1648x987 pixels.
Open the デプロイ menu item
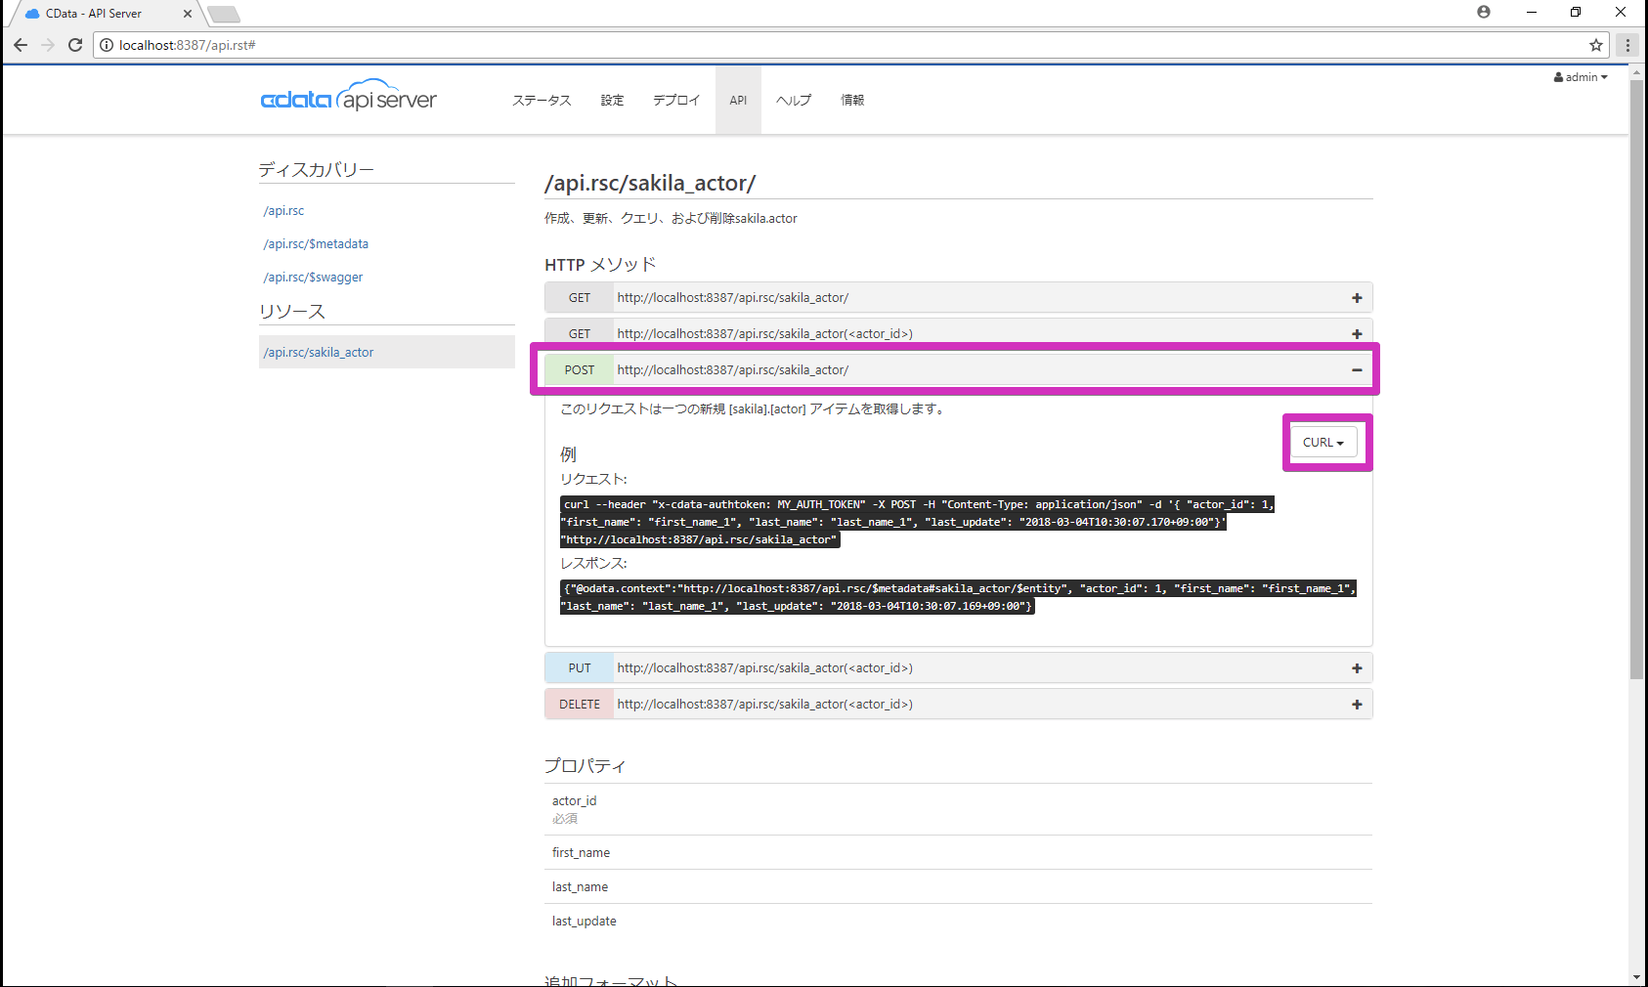point(676,100)
